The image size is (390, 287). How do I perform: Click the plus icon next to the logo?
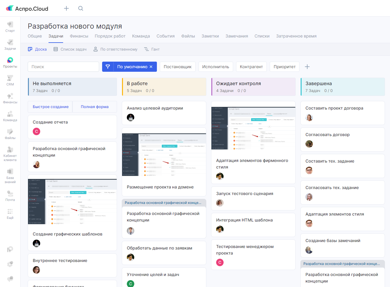[x=66, y=8]
